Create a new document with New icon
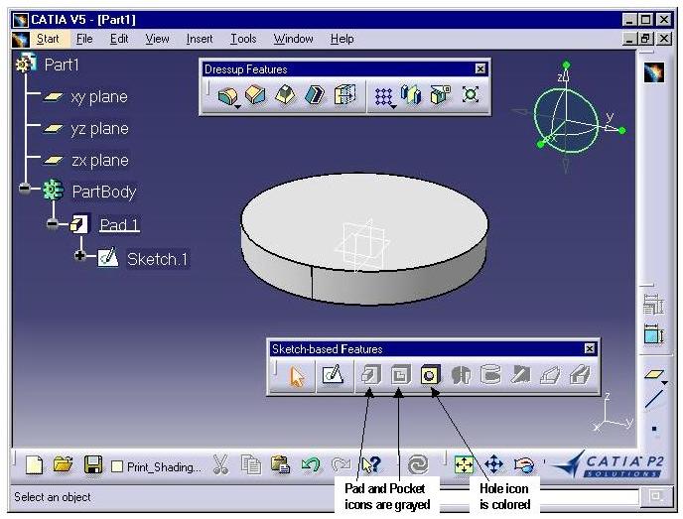683x519 pixels. (34, 465)
